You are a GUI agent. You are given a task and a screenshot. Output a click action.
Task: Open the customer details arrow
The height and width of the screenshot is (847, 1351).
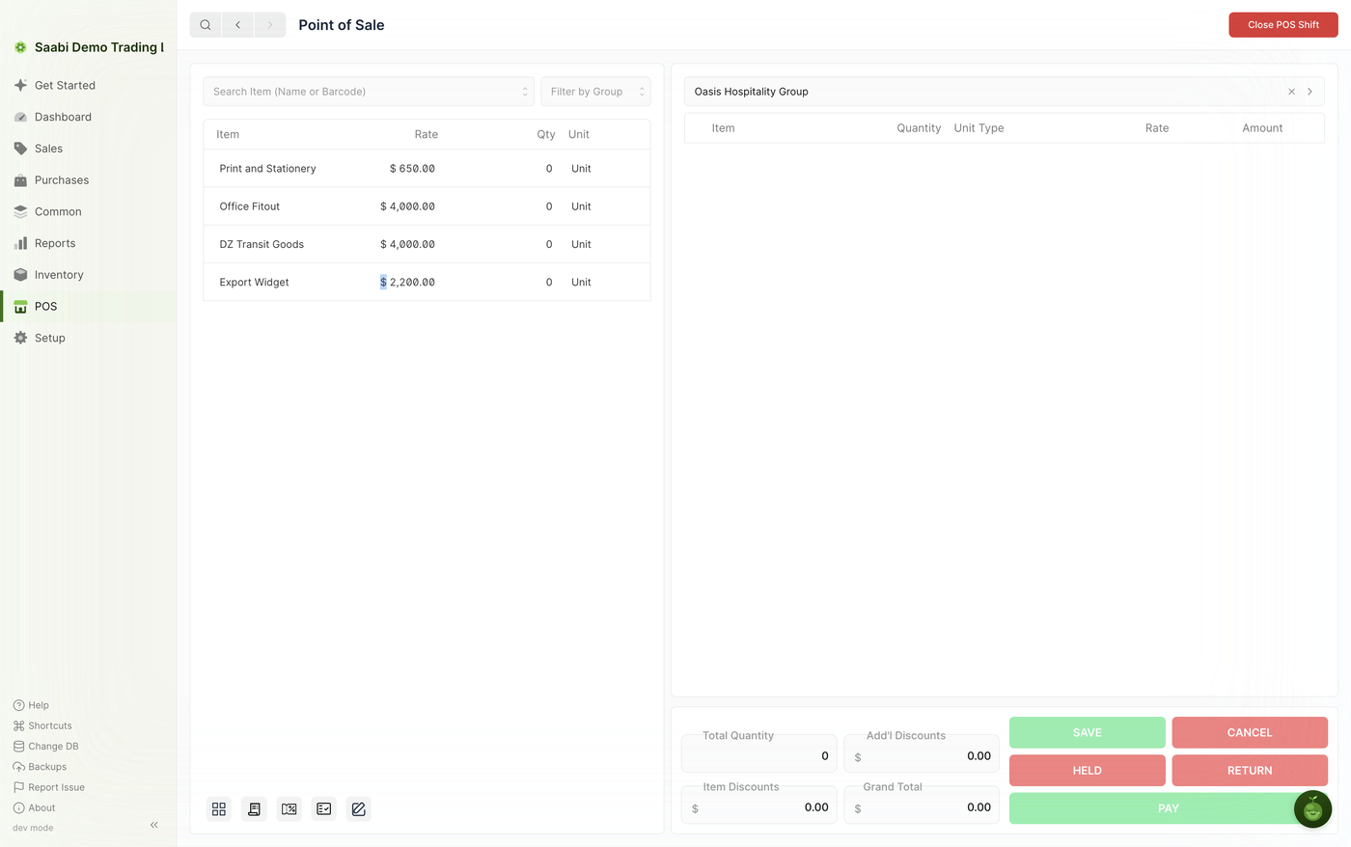1310,92
